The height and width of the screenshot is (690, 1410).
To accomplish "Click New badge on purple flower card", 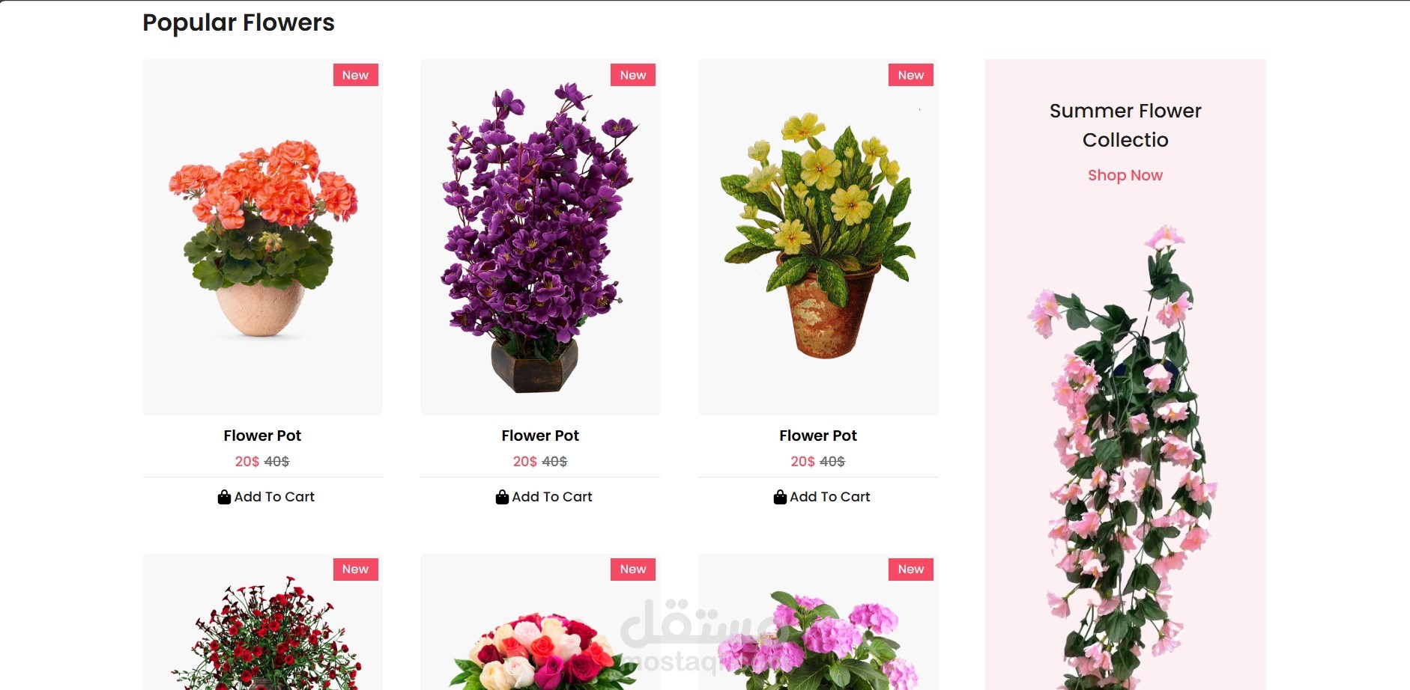I will (633, 75).
